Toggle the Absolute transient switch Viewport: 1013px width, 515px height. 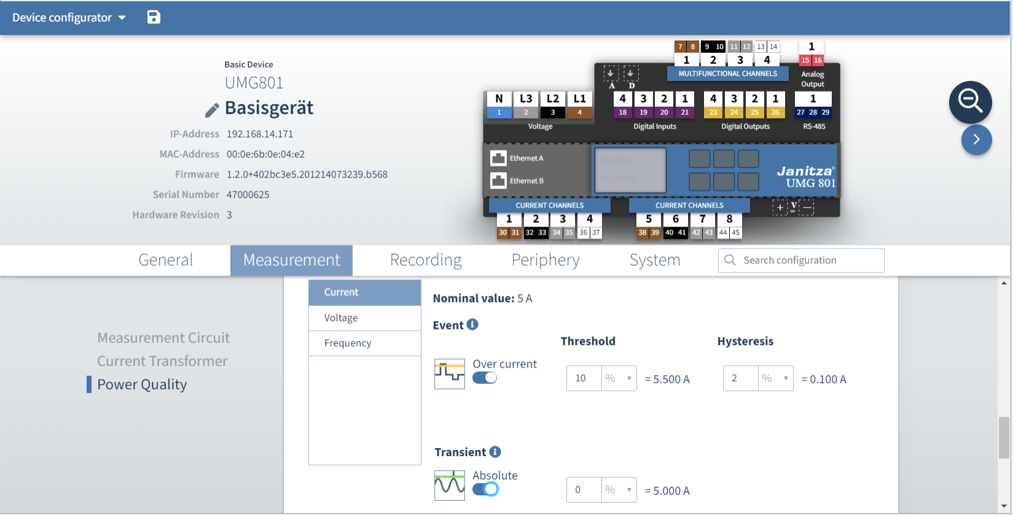[485, 489]
